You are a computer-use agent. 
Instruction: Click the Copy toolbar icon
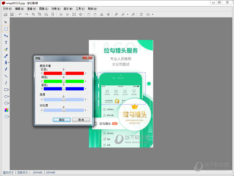pyautogui.click(x=40, y=14)
